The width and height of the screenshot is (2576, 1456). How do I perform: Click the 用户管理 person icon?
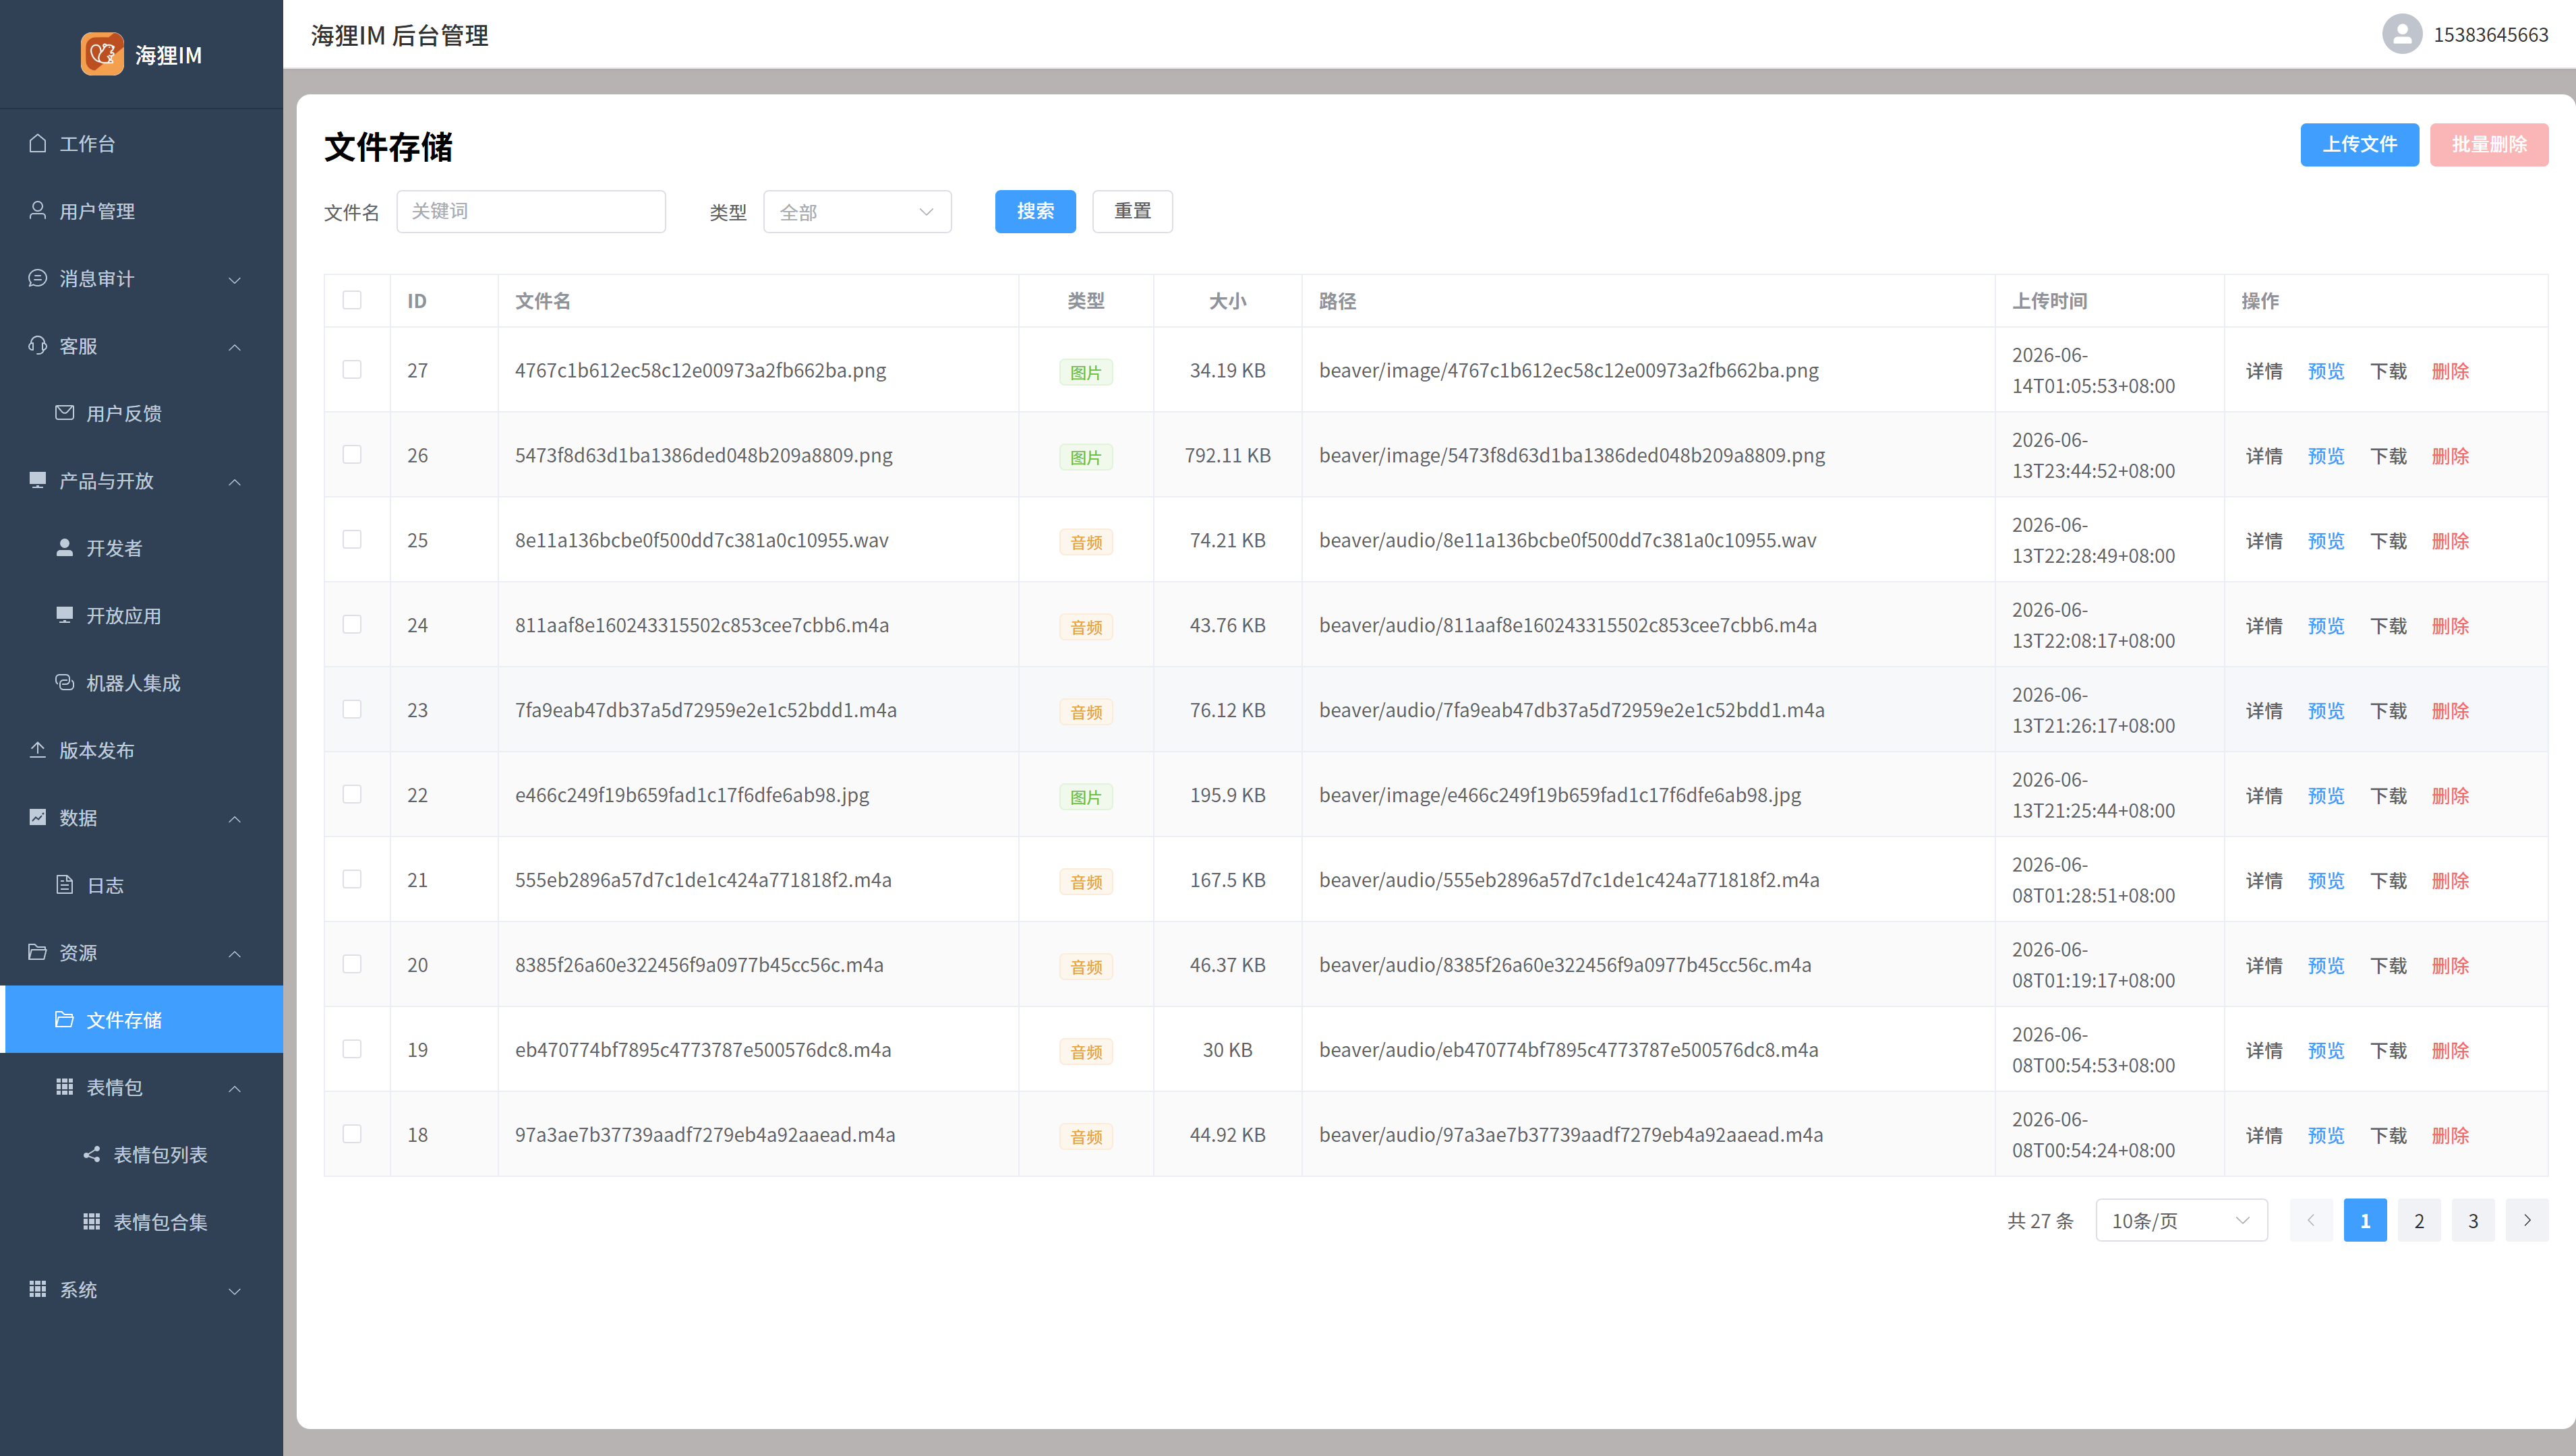(x=38, y=210)
